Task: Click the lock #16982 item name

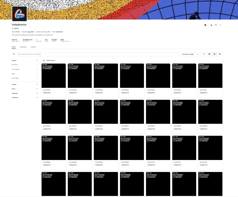Action: (73, 162)
